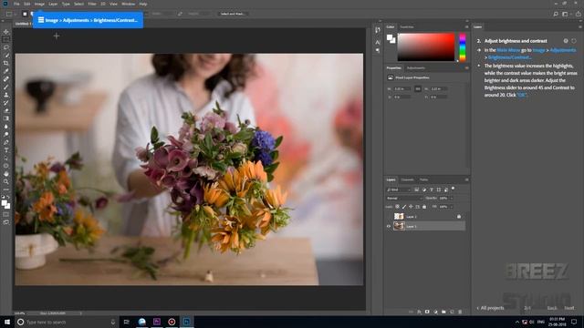Toggle the width-height link in Properties
The height and width of the screenshot is (328, 584).
(x=418, y=89)
